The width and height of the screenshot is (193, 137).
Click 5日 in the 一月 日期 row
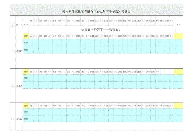tap(50, 36)
